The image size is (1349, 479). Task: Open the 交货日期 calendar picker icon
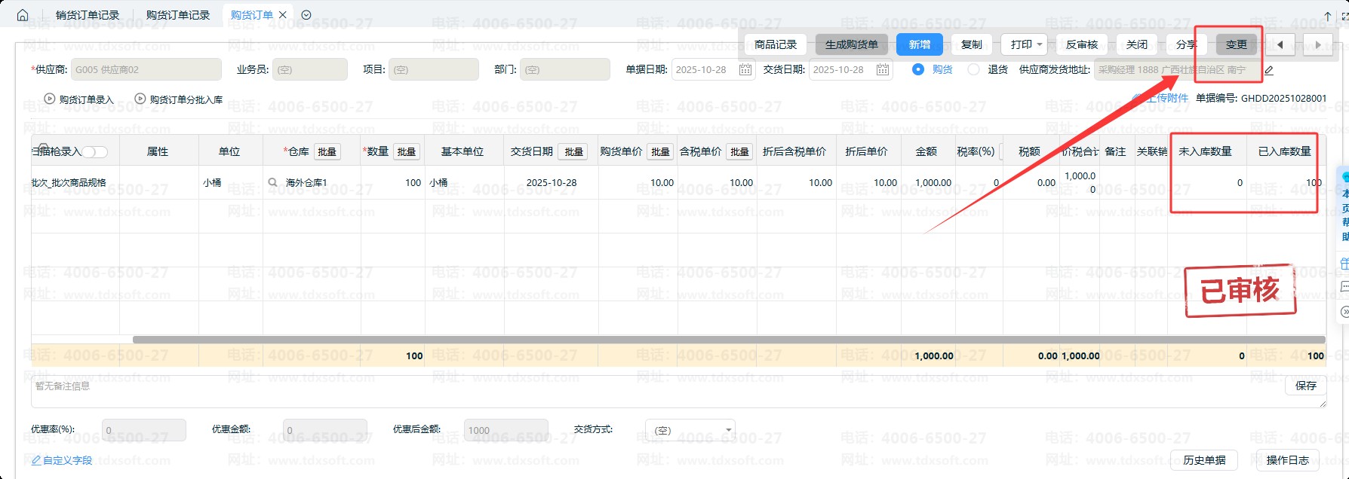[883, 70]
